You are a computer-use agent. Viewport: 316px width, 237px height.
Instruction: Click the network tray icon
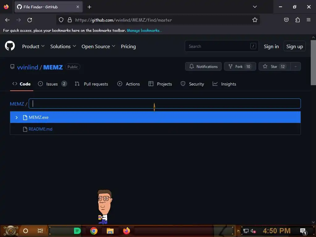pyautogui.click(x=246, y=231)
